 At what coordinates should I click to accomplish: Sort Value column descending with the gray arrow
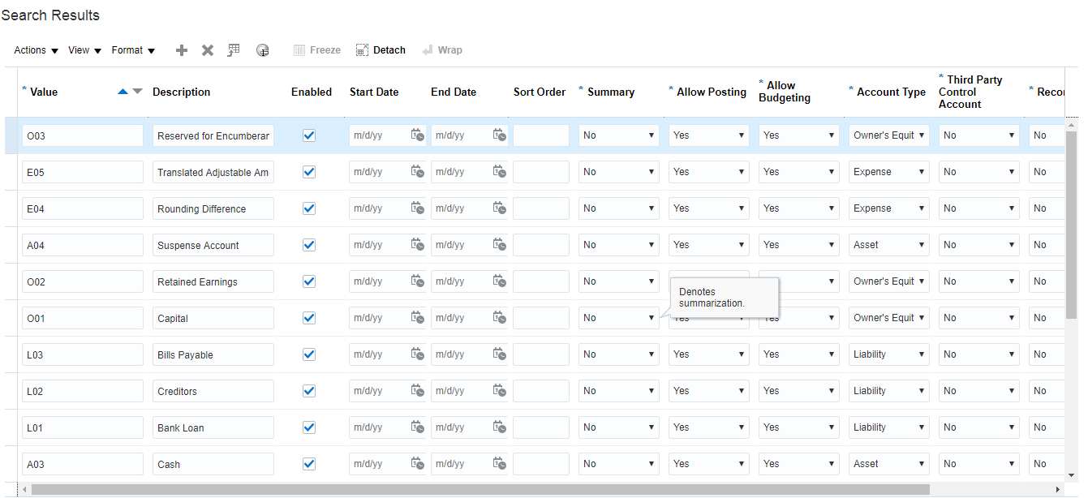[137, 92]
